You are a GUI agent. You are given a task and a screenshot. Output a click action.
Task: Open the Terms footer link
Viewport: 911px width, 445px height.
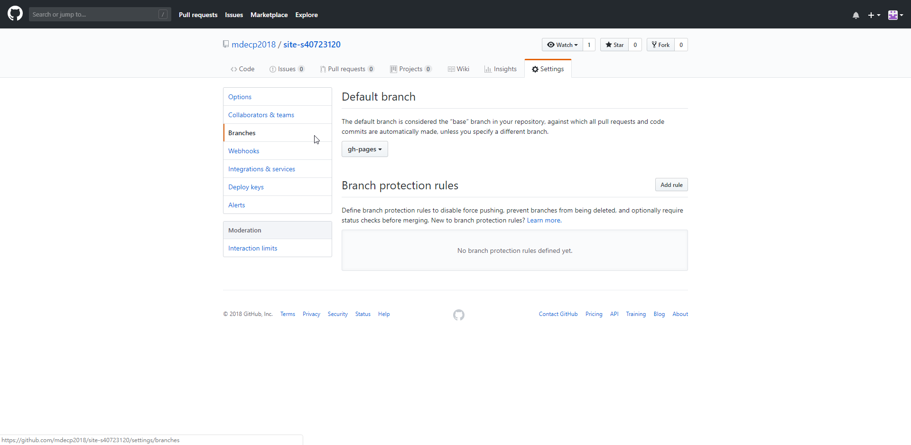pyautogui.click(x=288, y=314)
